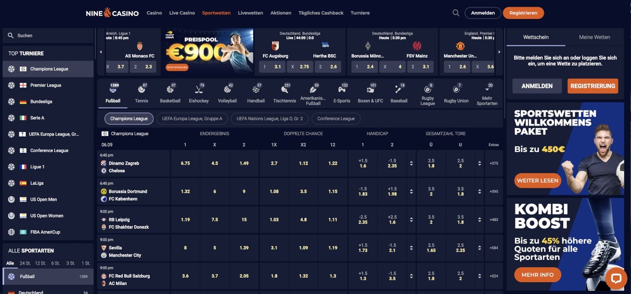Open Livewetten in top navigation
Viewport: 631px width, 294px height.
[x=250, y=13]
